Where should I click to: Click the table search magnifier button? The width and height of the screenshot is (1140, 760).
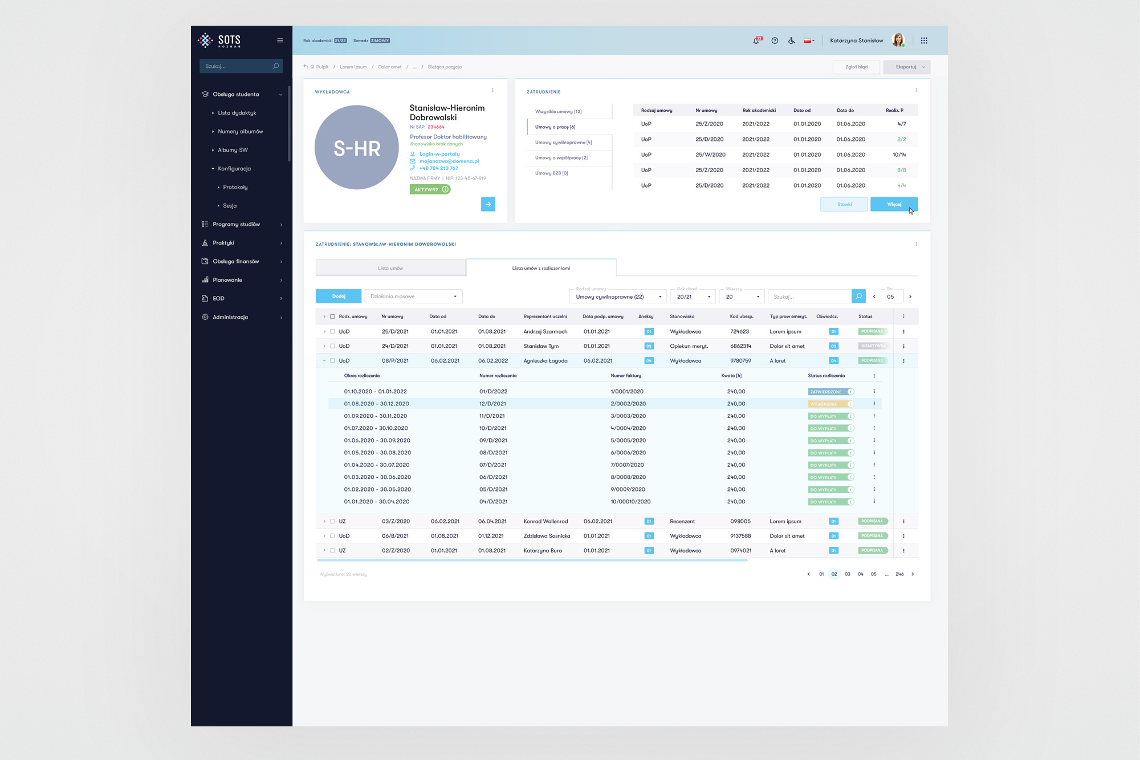pos(858,296)
